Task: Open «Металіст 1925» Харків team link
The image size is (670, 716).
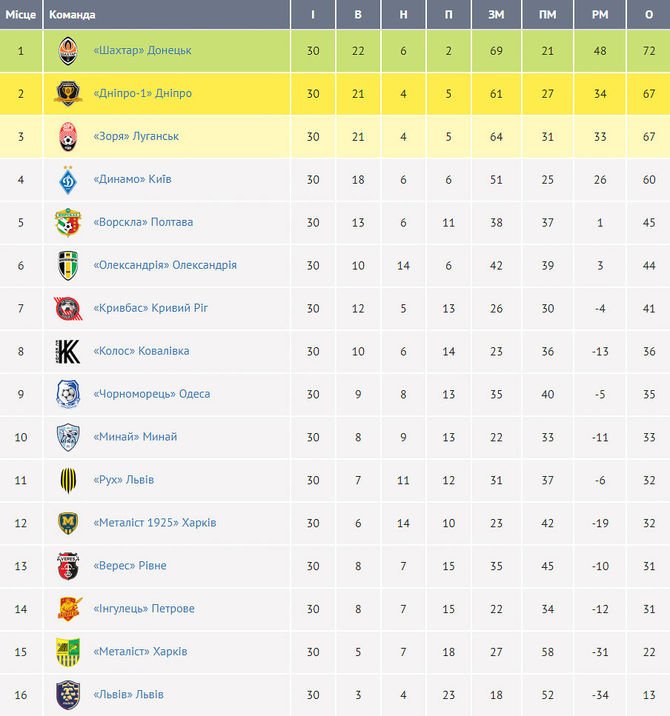Action: tap(154, 523)
